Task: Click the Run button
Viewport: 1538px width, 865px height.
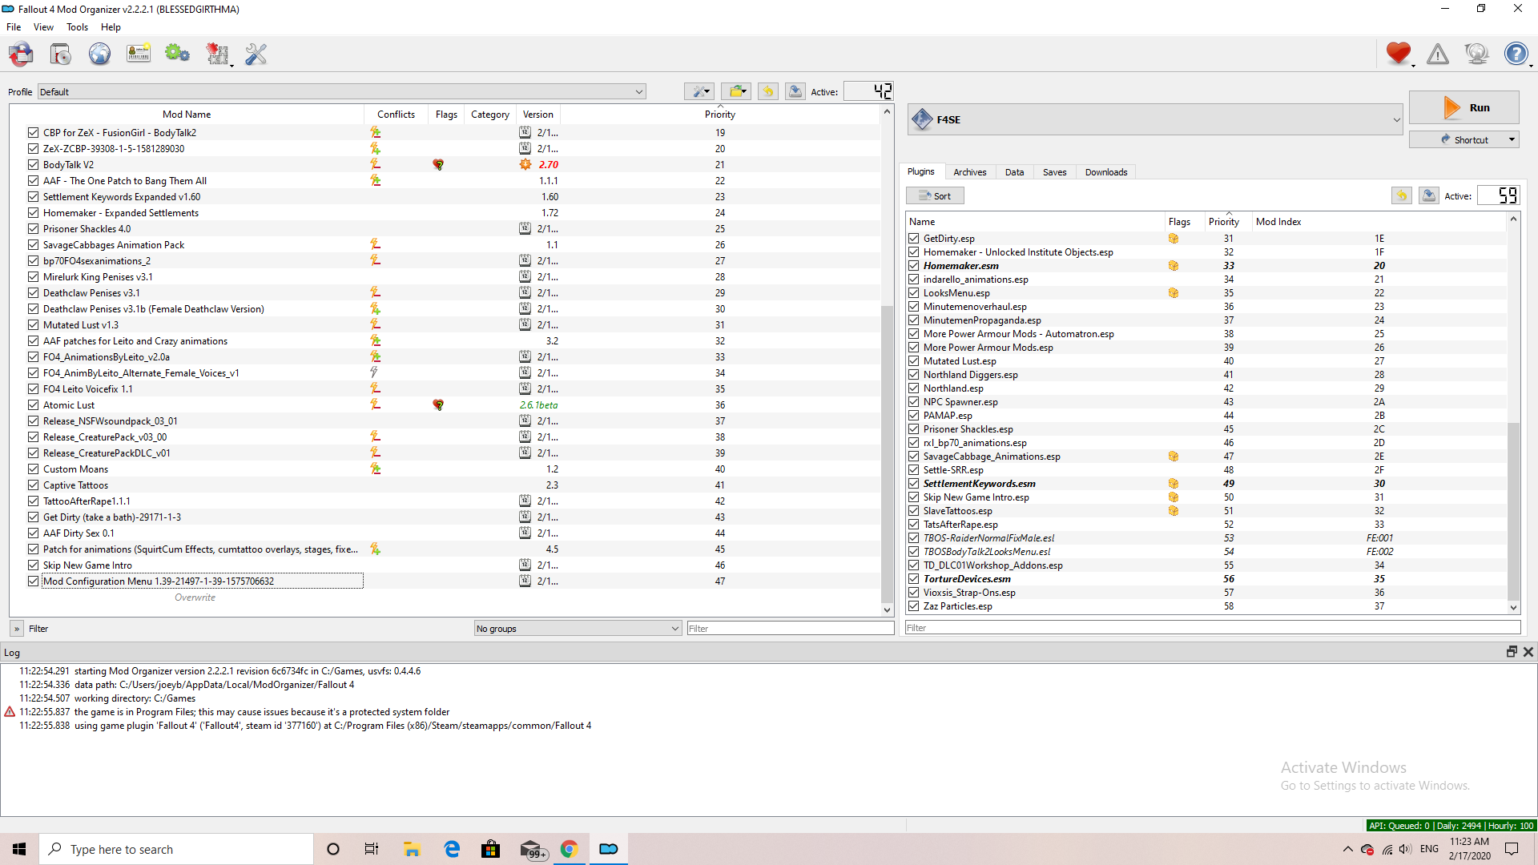Action: pos(1464,107)
